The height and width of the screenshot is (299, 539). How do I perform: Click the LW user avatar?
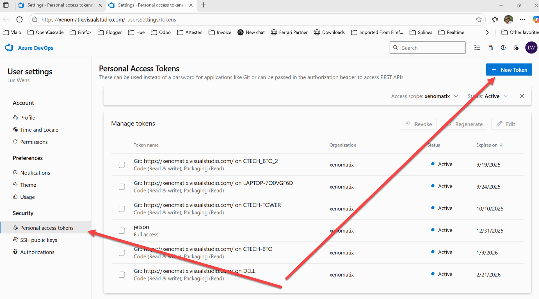click(x=531, y=48)
